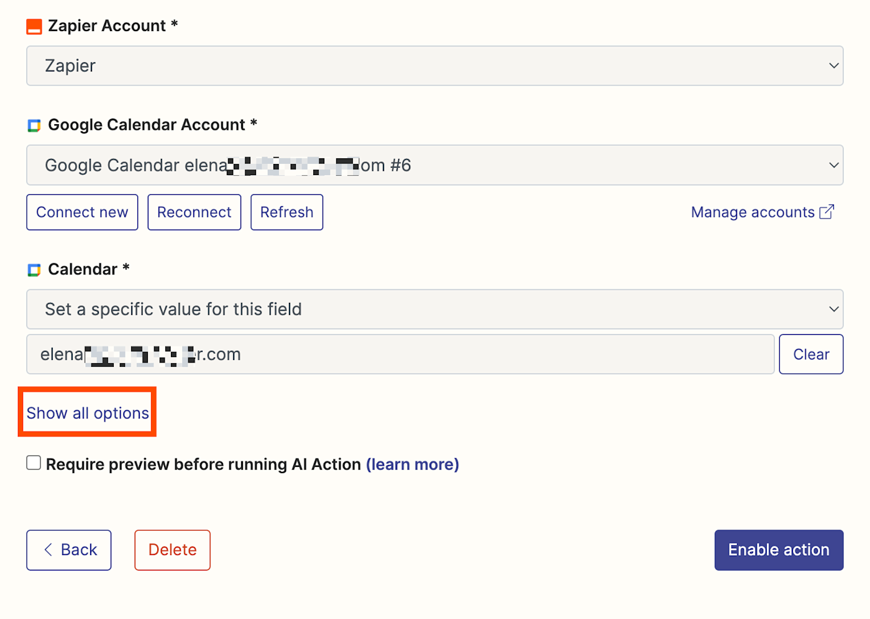
Task: Clear the calendar value
Action: [811, 355]
